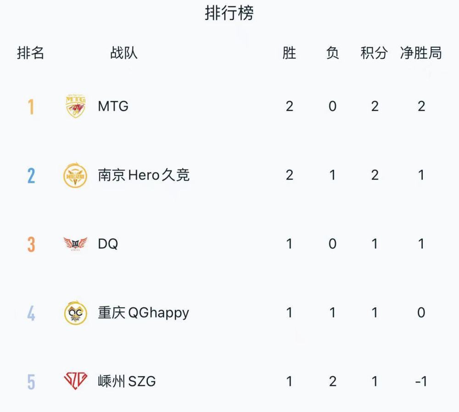
Task: Select the 嵊州SZG team name
Action: point(127,381)
